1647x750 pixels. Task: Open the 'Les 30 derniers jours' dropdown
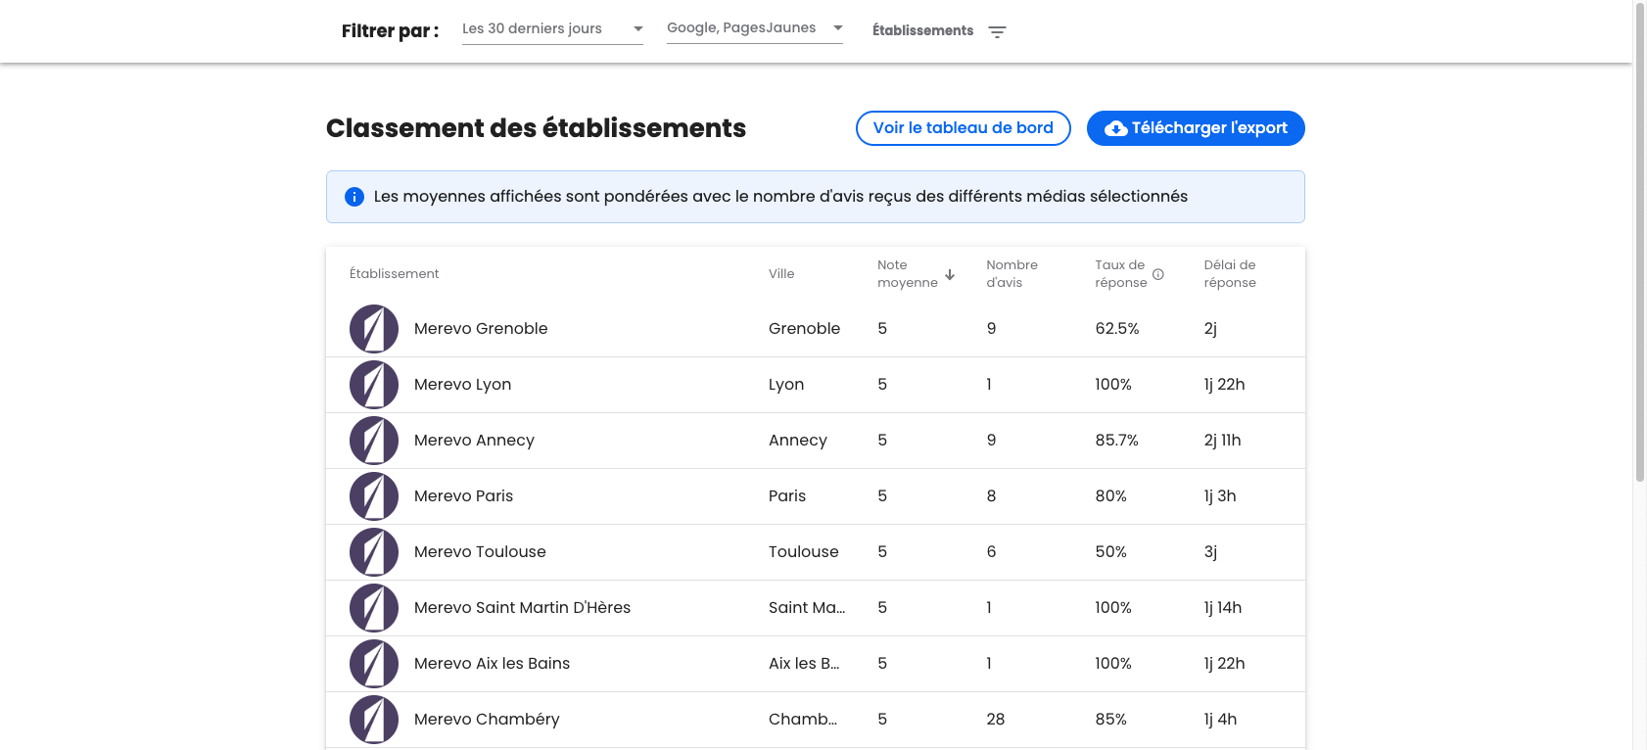click(x=552, y=29)
